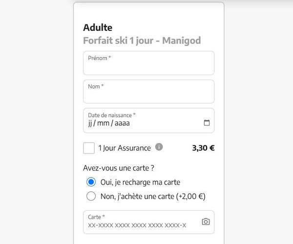Click the Adulte heading
Viewport: 293px width, 244px height.
click(98, 28)
